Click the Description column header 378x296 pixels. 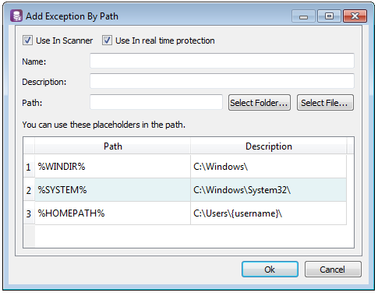pyautogui.click(x=269, y=146)
